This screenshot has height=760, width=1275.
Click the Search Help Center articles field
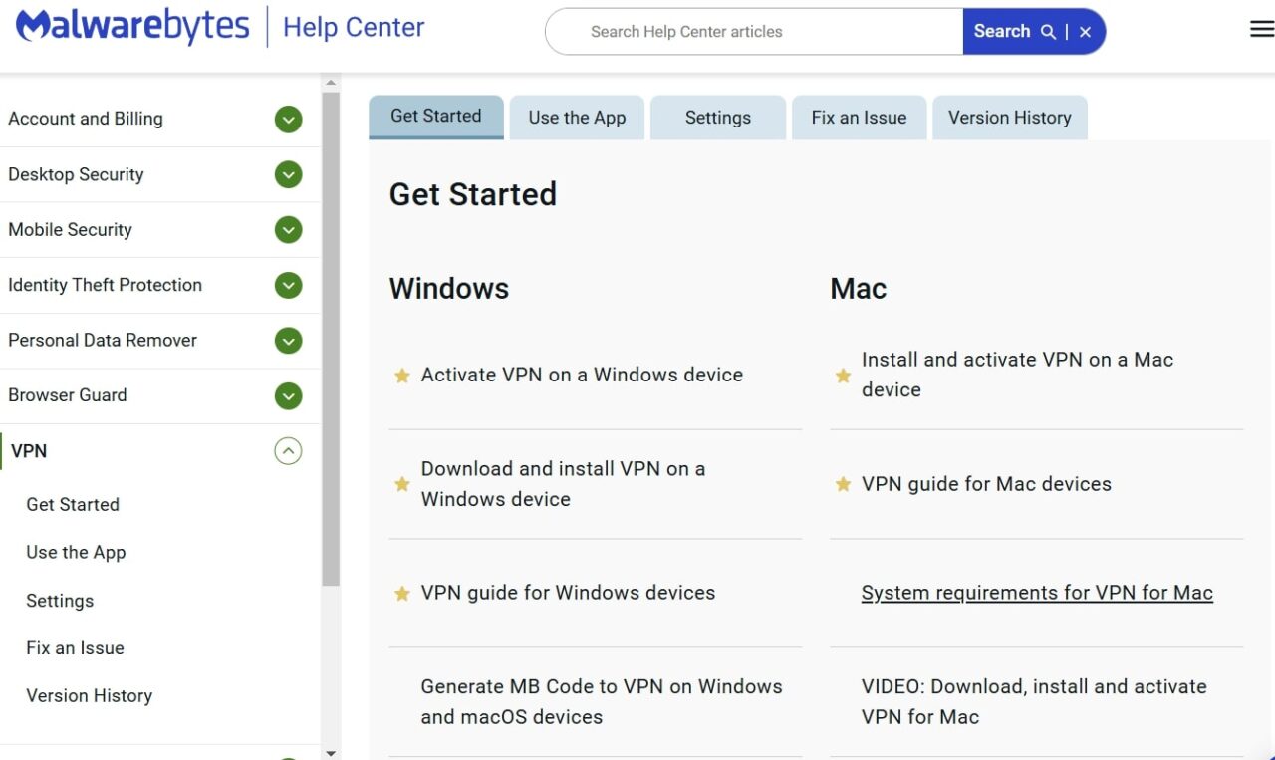tap(757, 32)
